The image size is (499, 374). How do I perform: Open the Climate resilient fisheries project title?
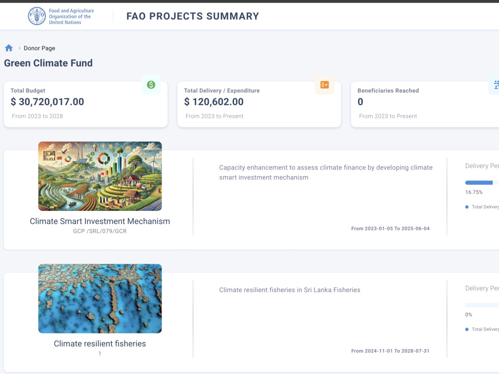point(100,344)
